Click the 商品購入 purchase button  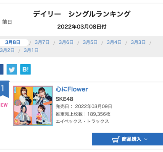(x=128, y=139)
